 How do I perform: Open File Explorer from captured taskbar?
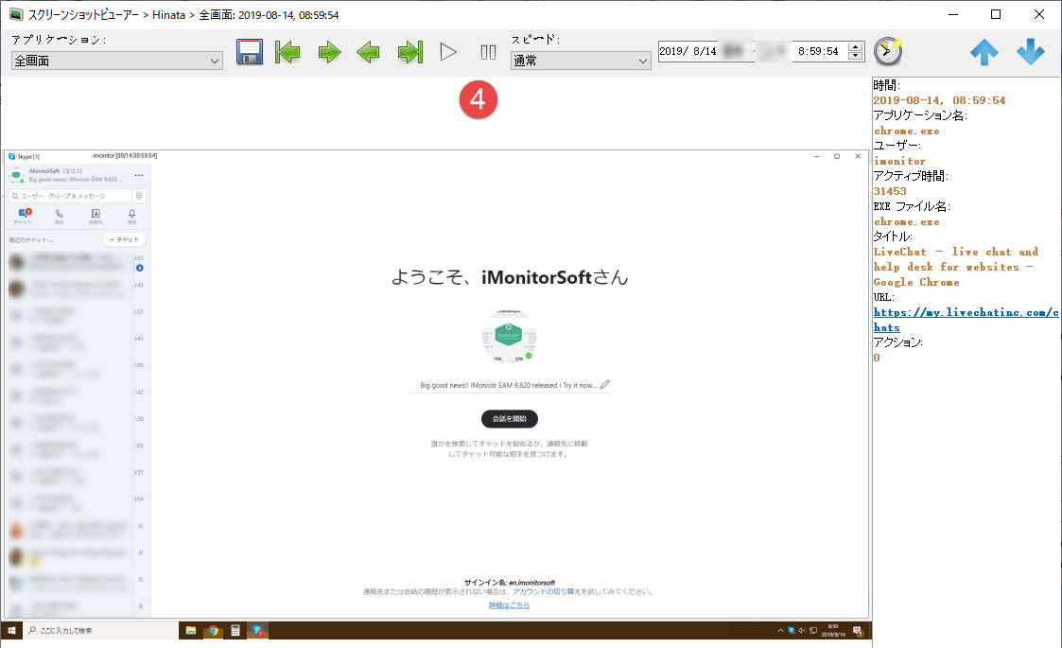pyautogui.click(x=191, y=630)
